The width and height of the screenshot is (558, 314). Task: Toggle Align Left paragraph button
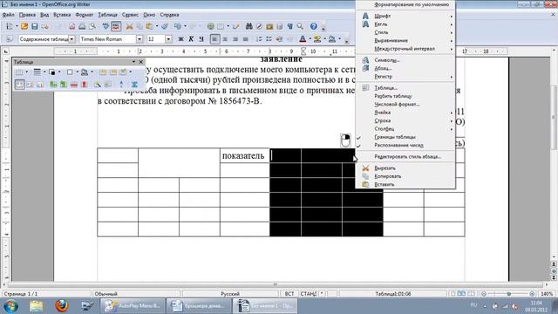[214, 39]
